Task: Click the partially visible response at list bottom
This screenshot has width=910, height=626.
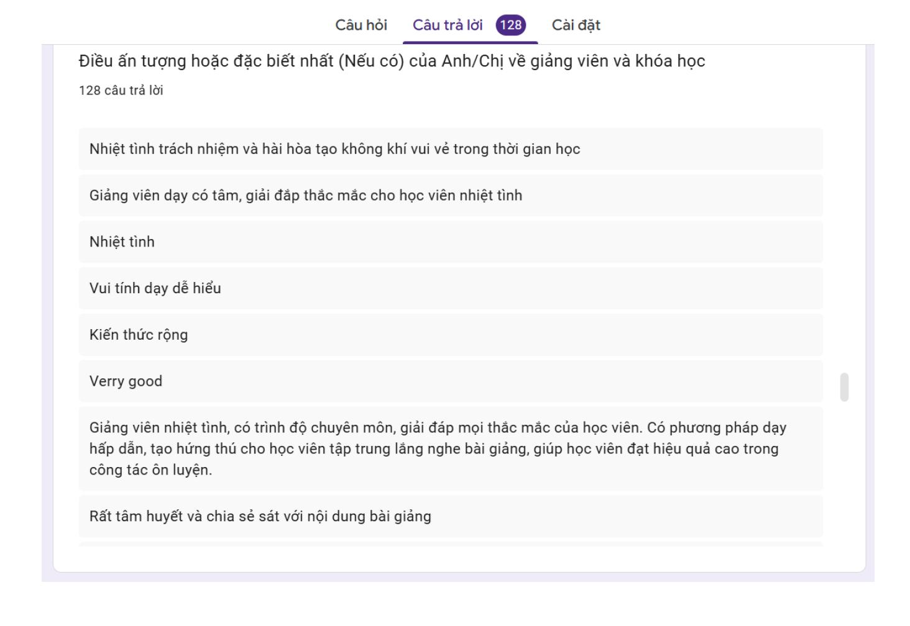Action: tap(450, 544)
